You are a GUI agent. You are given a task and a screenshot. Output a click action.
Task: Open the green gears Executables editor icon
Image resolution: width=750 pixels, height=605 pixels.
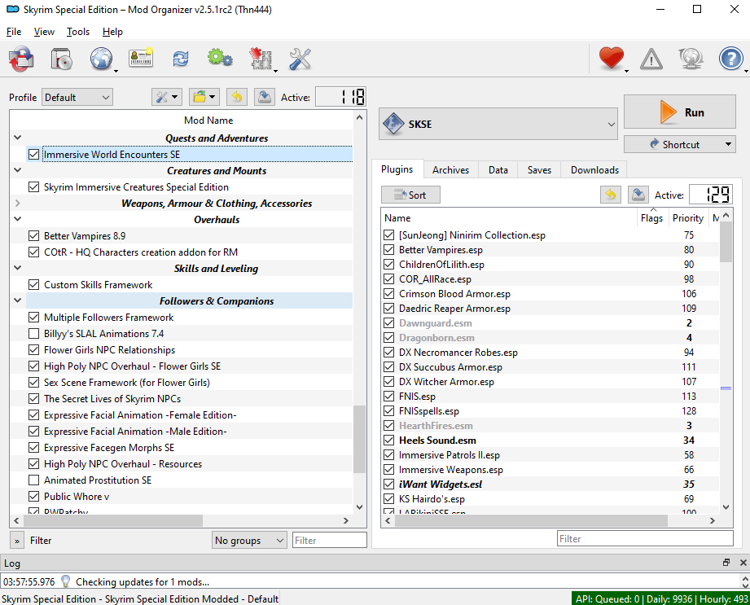(219, 59)
